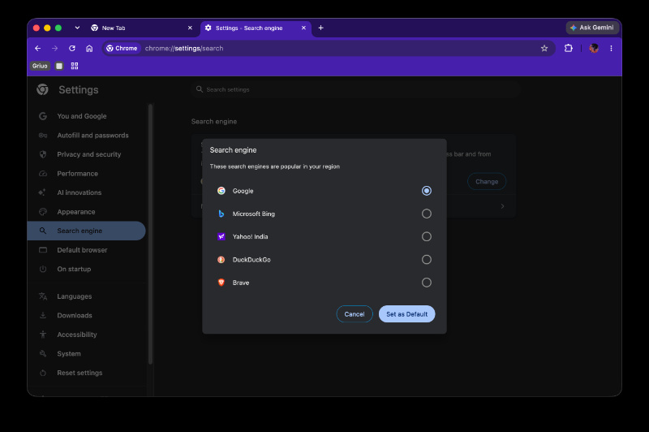Reload the page with the refresh icon
649x432 pixels.
click(x=72, y=49)
